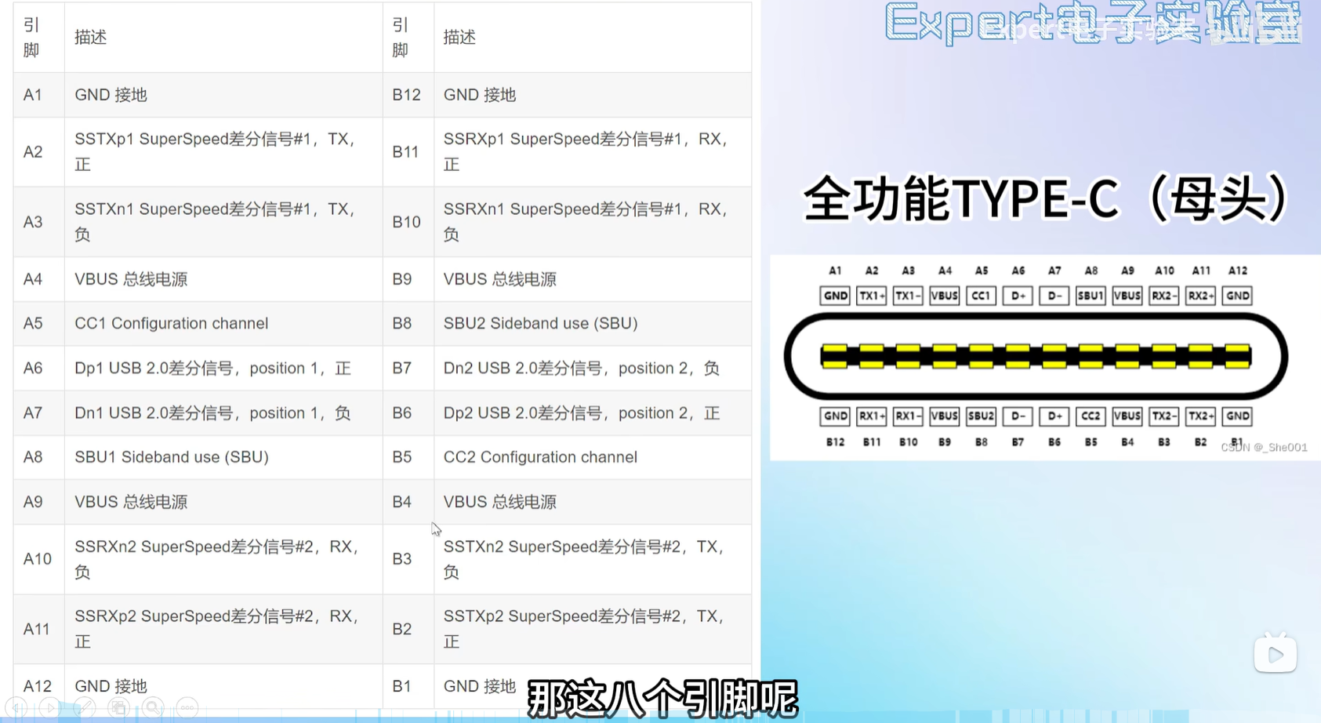Click the SBU1 pin label box
Image resolution: width=1321 pixels, height=723 pixels.
pos(1091,296)
